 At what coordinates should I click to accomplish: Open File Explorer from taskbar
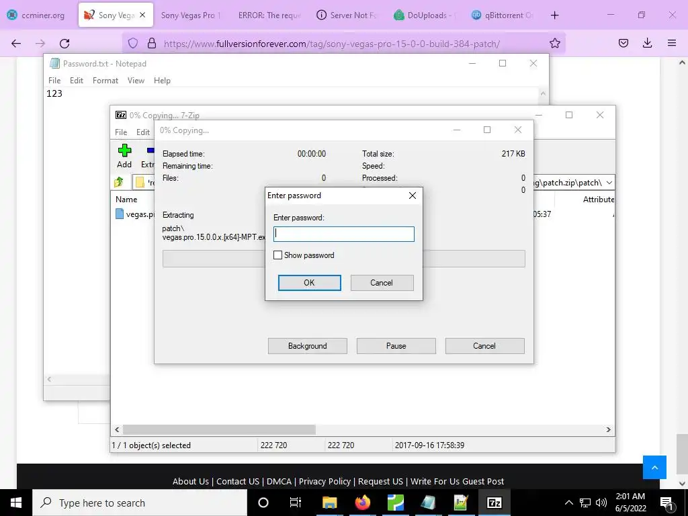[329, 503]
